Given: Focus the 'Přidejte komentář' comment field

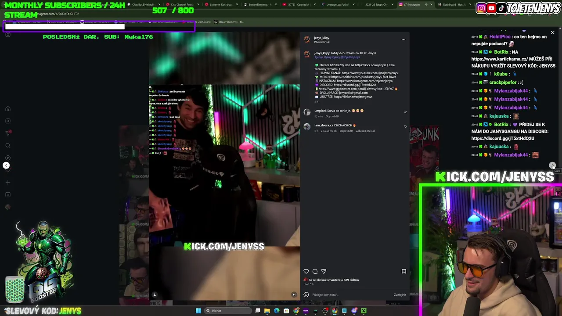Looking at the screenshot, I should click(x=351, y=294).
